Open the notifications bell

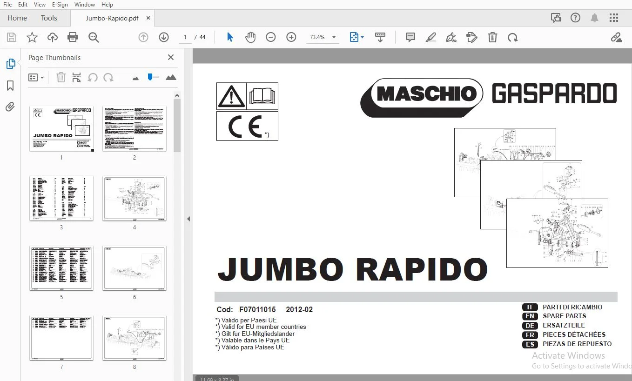click(595, 18)
